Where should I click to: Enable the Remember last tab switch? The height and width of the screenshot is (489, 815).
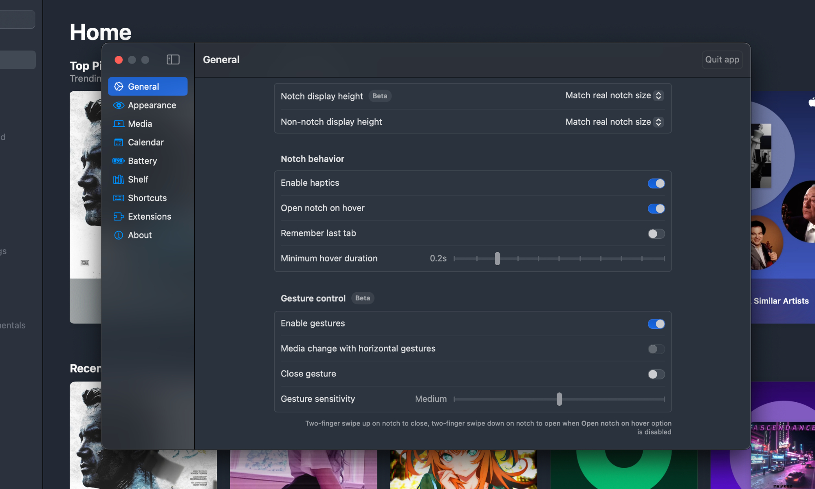pos(656,233)
